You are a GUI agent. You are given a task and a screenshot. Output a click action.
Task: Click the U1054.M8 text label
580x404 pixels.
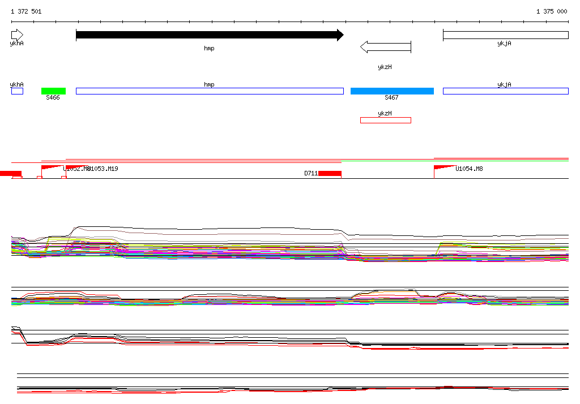tap(469, 169)
